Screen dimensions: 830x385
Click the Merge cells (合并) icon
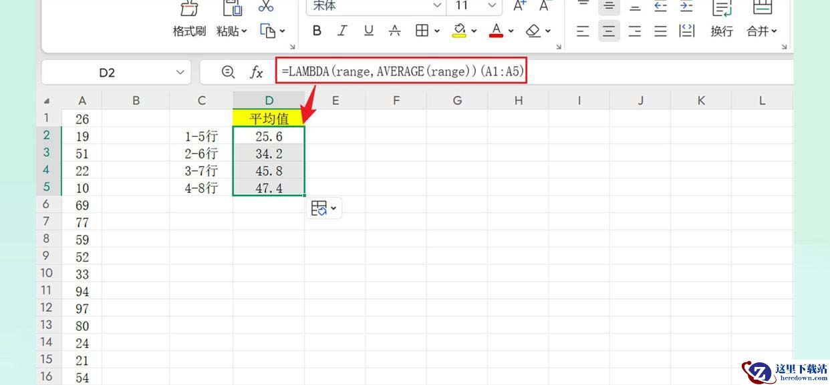click(763, 7)
